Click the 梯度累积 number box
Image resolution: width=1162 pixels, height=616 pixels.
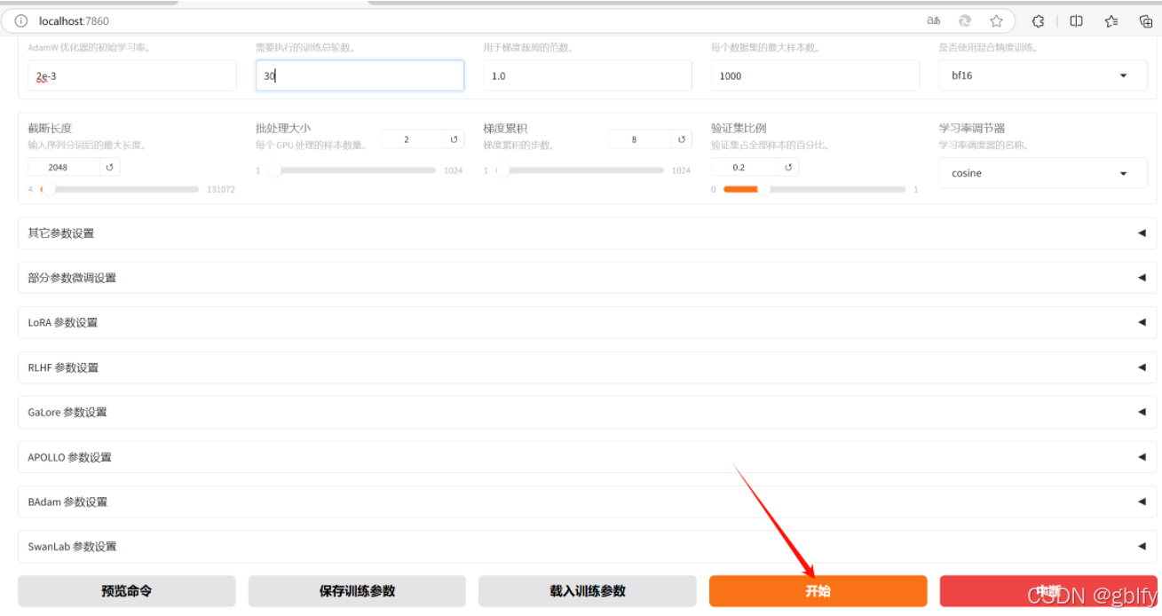(640, 139)
